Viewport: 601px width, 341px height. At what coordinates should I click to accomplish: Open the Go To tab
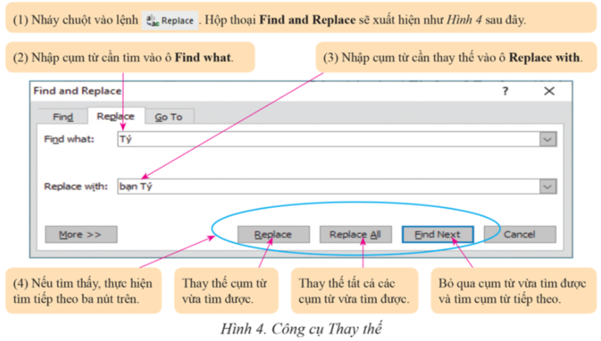[x=168, y=117]
